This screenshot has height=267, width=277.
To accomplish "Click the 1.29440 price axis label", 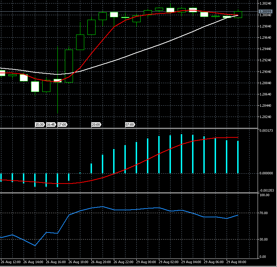I will pos(265,49).
